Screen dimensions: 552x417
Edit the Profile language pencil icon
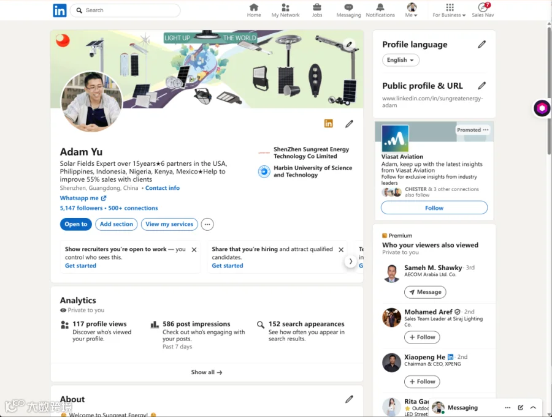pyautogui.click(x=481, y=44)
